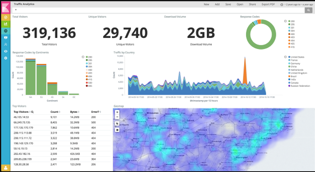The height and width of the screenshot is (172, 315).
Task: Open the Graph sidebar icon
Action: coord(6,44)
